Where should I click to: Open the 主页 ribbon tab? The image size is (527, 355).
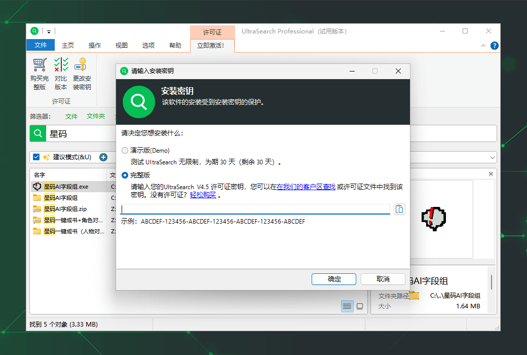click(x=68, y=46)
